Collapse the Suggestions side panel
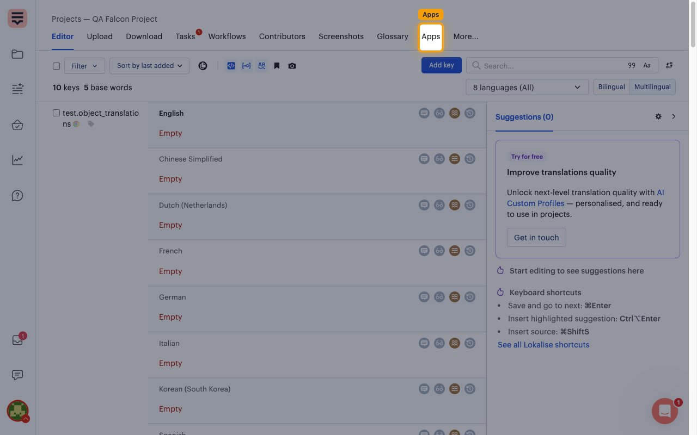 coord(674,116)
